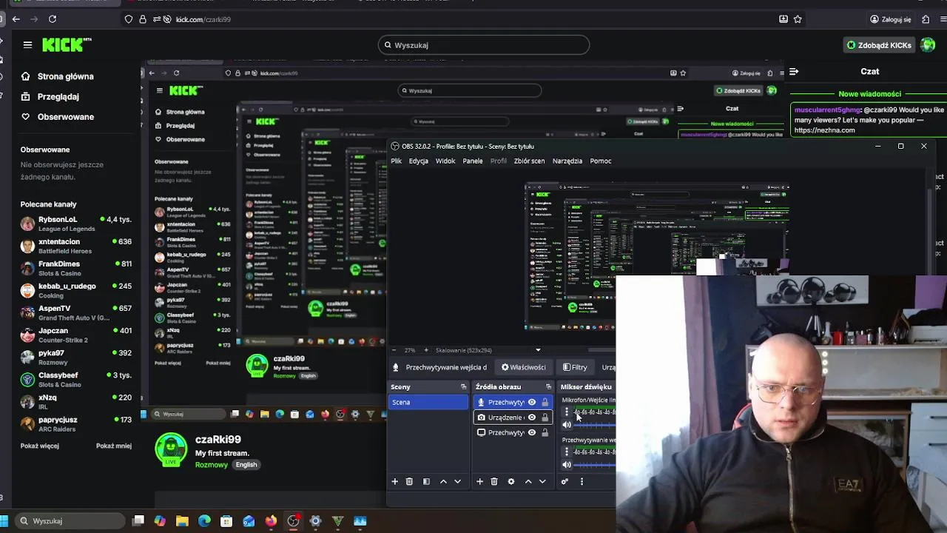Mute the Przechwytywanie wejścia audio channel speaker icon
947x533 pixels.
(567, 465)
